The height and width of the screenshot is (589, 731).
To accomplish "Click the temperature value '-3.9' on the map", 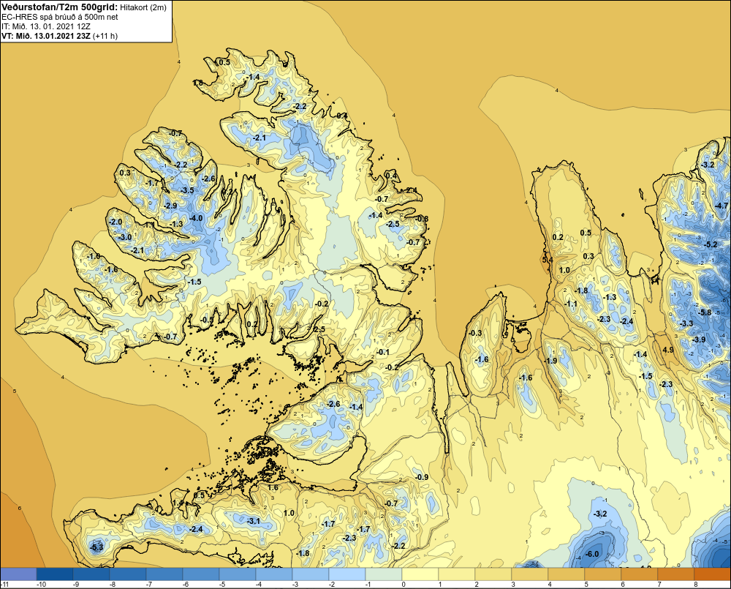I will pos(698,339).
